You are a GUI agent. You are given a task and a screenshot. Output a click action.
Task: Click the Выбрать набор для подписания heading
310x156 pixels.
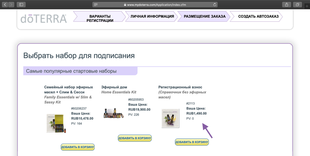click(x=79, y=56)
